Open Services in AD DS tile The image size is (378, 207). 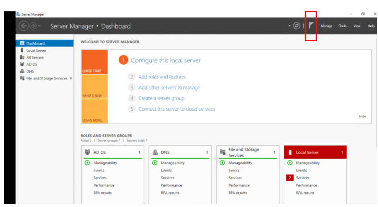point(100,178)
